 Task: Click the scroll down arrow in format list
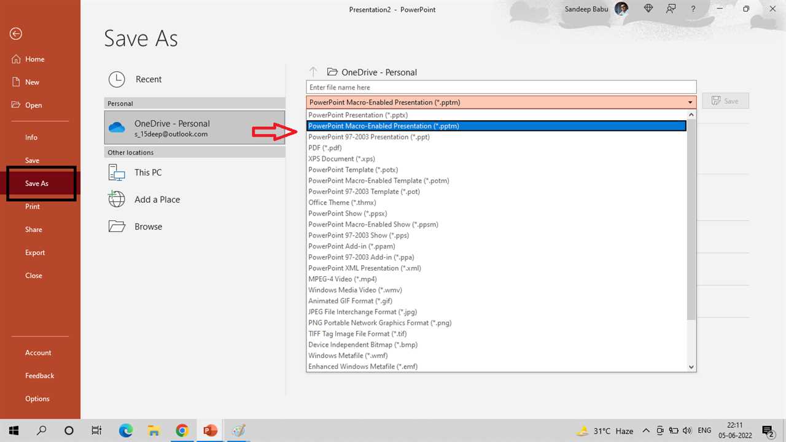691,366
